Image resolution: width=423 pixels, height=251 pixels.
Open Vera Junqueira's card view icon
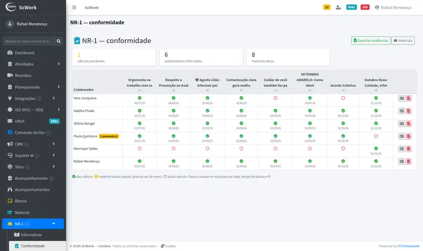point(402,98)
